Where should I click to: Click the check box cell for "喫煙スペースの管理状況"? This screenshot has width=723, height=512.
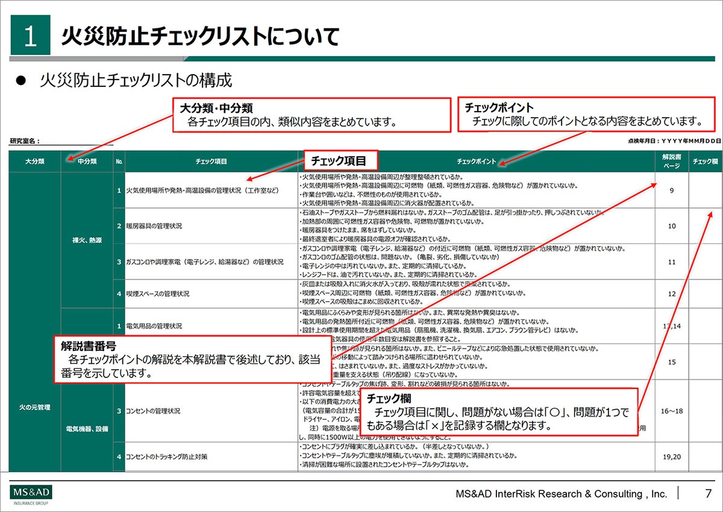(x=704, y=294)
